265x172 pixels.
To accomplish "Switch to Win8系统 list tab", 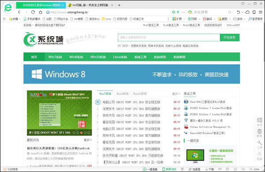I will (122, 94).
